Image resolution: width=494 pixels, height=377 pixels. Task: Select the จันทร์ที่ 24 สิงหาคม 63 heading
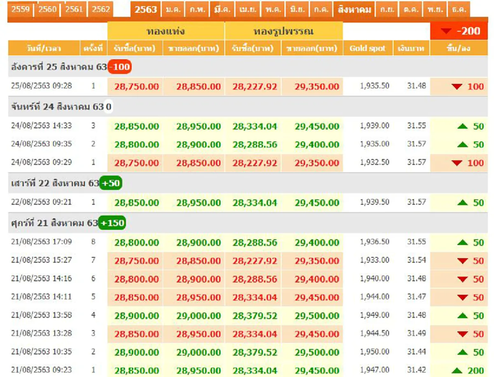57,107
